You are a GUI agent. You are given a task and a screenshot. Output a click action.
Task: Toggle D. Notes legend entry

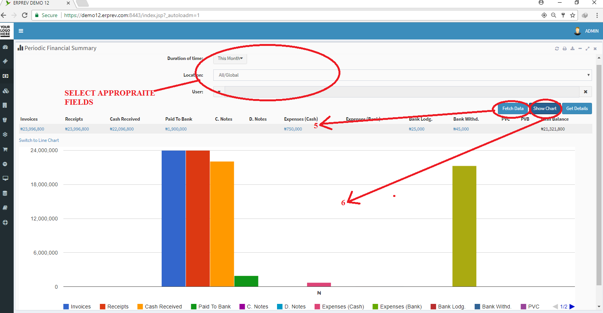(x=291, y=307)
